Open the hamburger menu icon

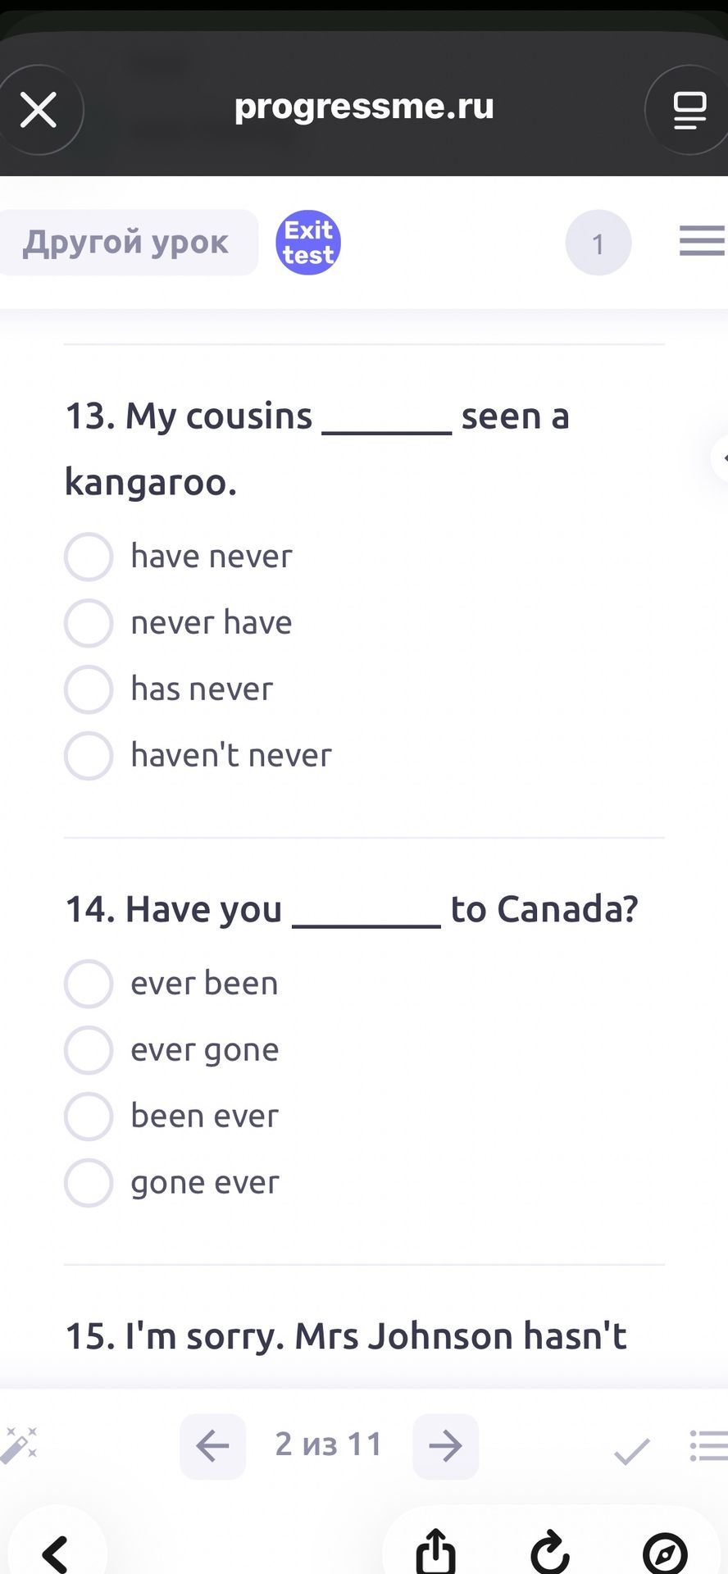pos(703,242)
